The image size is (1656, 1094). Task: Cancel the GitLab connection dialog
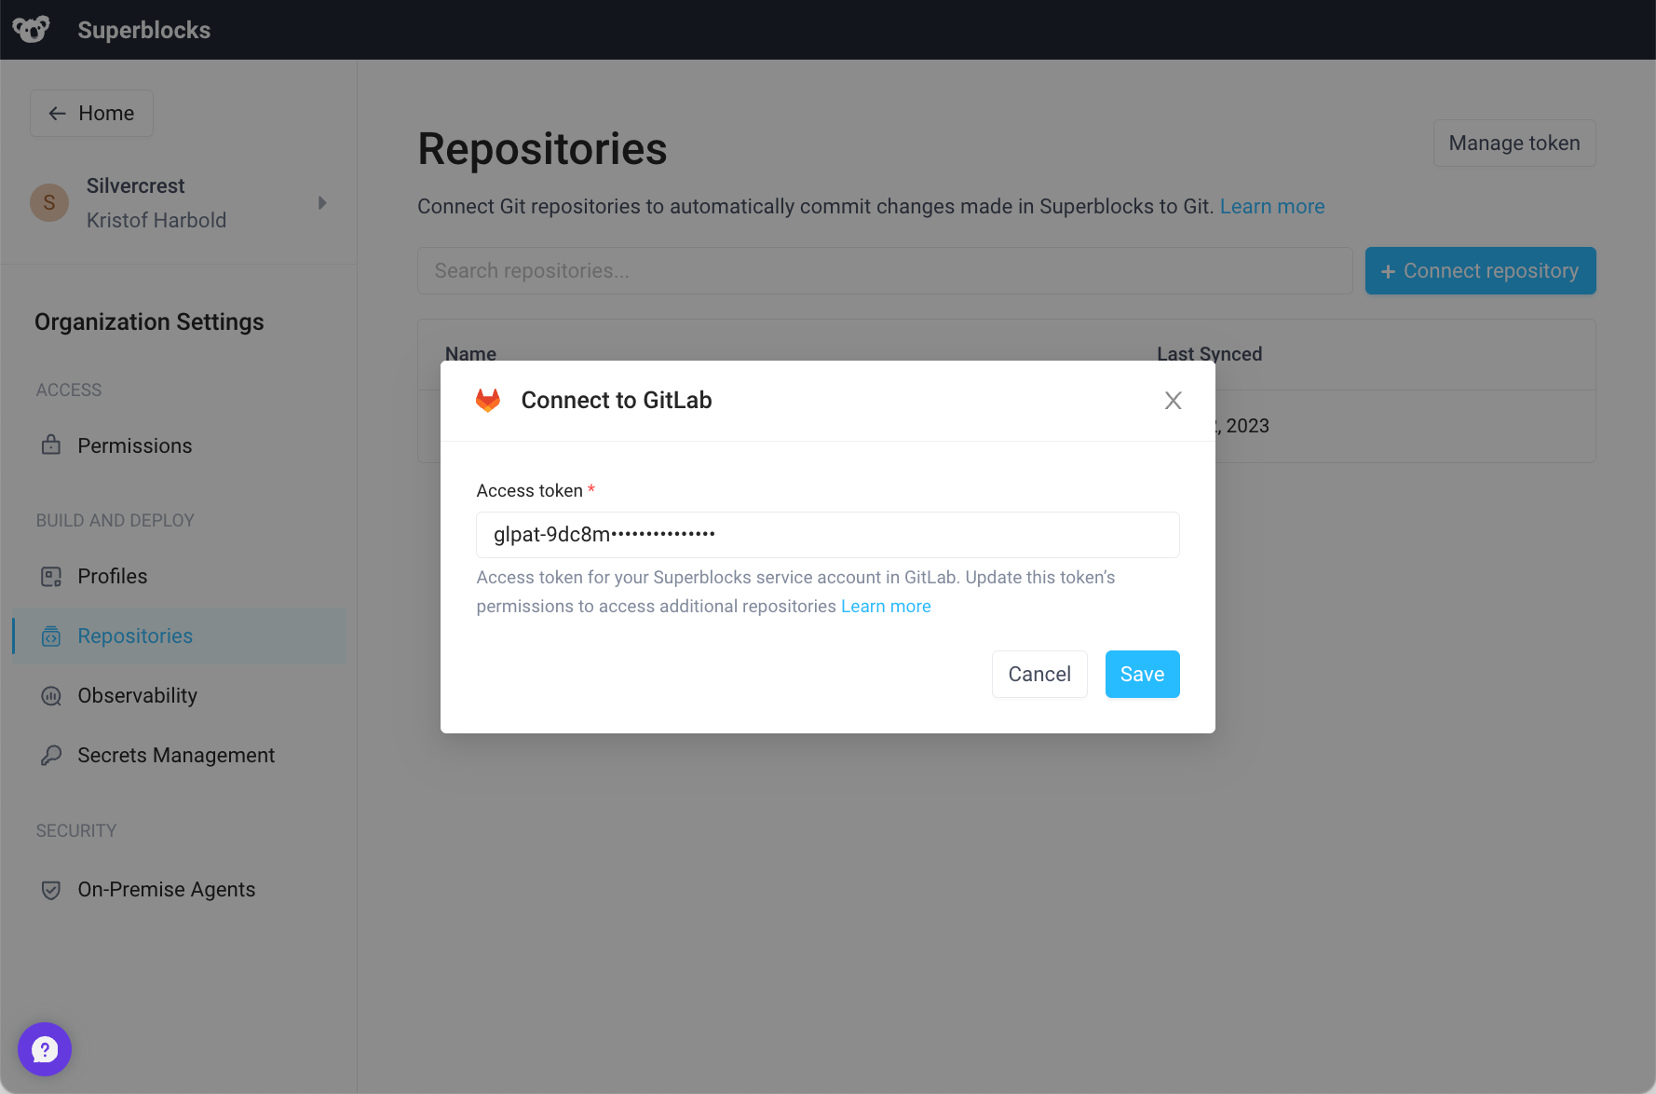click(x=1038, y=674)
